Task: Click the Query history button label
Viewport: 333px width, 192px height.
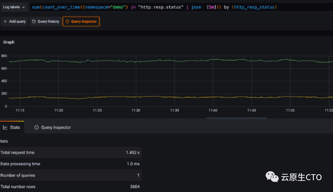Action: 48,21
